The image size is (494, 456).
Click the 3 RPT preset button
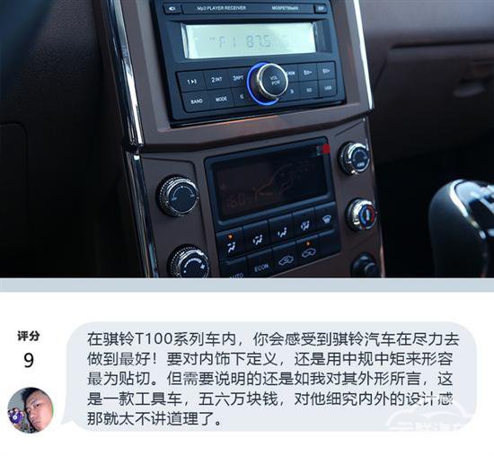[238, 77]
